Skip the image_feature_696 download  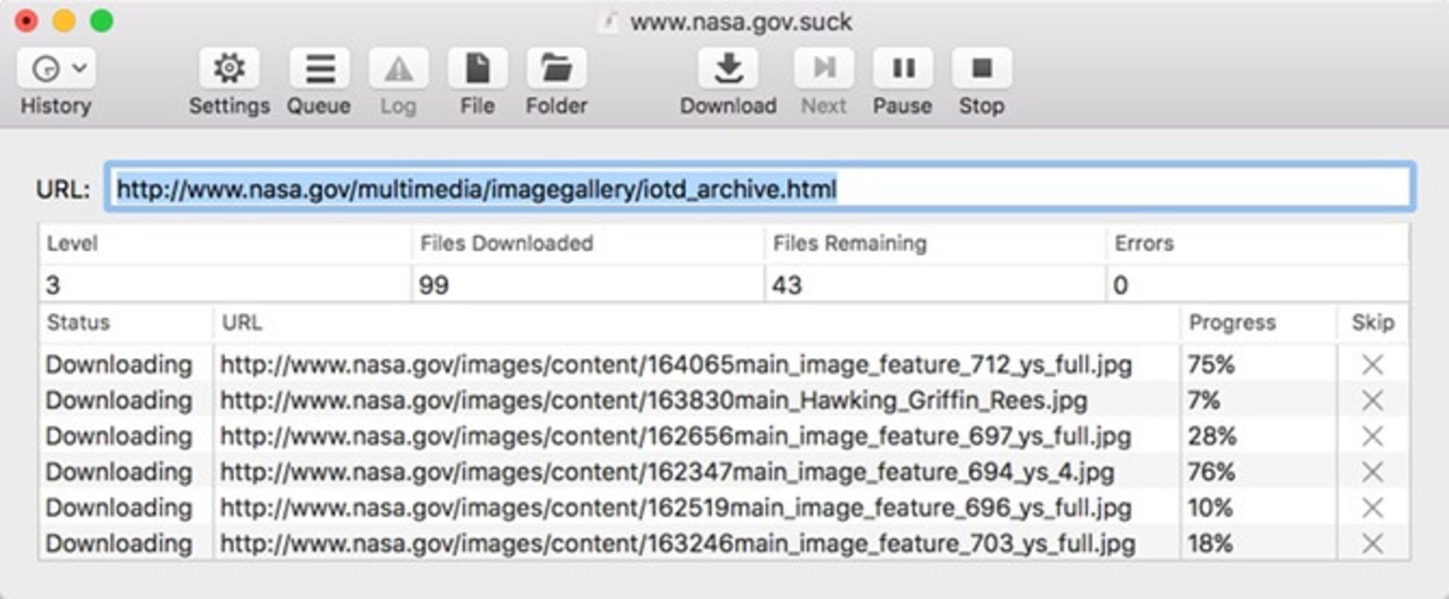[1372, 508]
